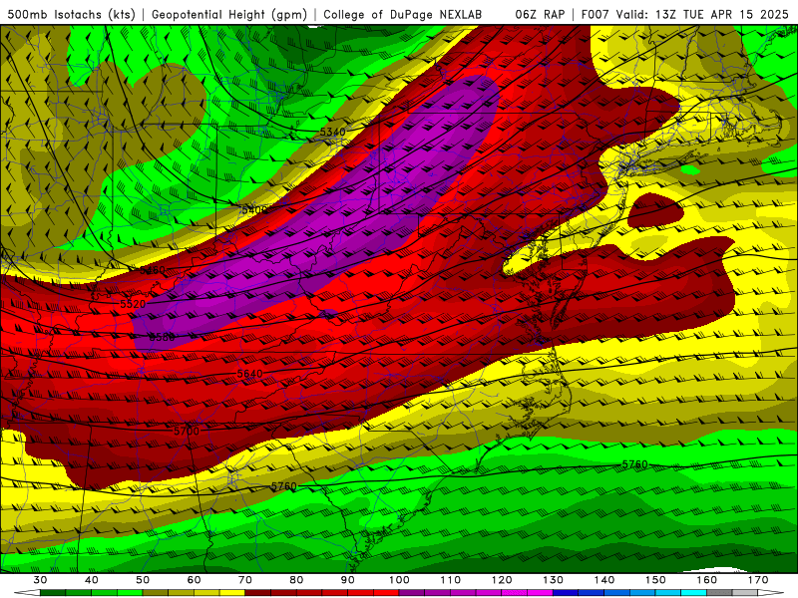
Task: Click the 5700 height contour label
Action: click(x=187, y=432)
